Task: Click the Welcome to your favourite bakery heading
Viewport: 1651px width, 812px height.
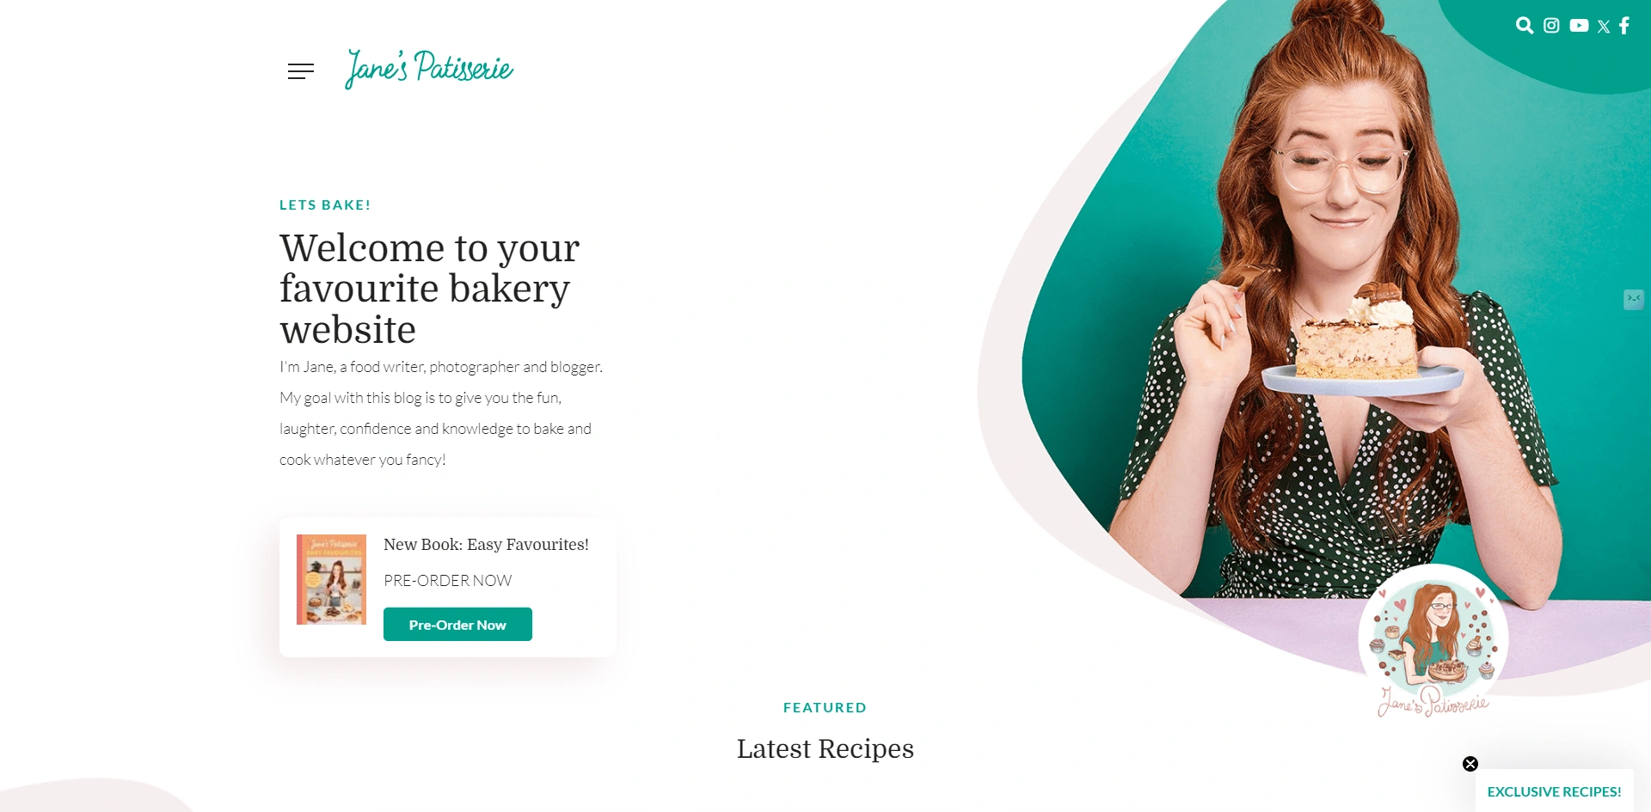Action: (x=430, y=289)
